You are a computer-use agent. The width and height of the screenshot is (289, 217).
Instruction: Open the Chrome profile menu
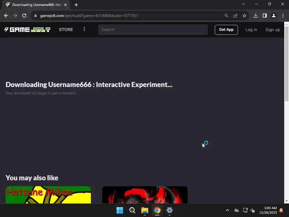pyautogui.click(x=274, y=16)
